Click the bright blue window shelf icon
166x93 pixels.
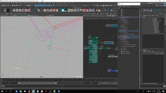point(63,10)
